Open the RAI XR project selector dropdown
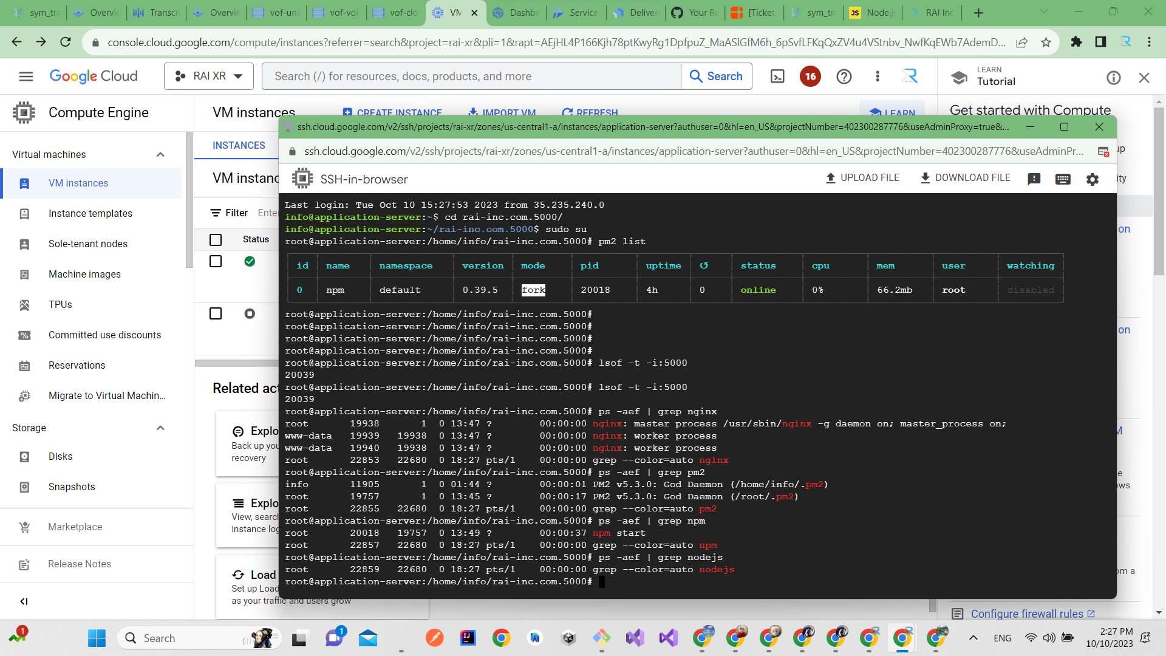Image resolution: width=1166 pixels, height=656 pixels. click(208, 76)
